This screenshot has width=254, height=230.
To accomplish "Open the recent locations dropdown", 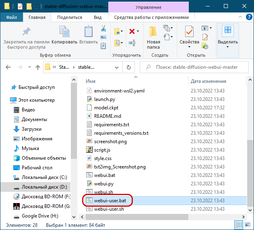I will point(29,67).
